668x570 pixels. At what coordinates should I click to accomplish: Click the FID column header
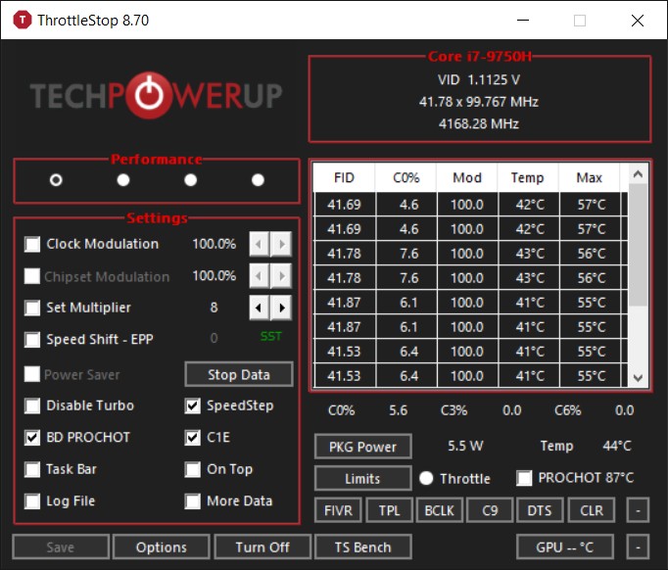[344, 177]
